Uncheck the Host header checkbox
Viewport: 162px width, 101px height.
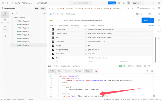(x=53, y=37)
